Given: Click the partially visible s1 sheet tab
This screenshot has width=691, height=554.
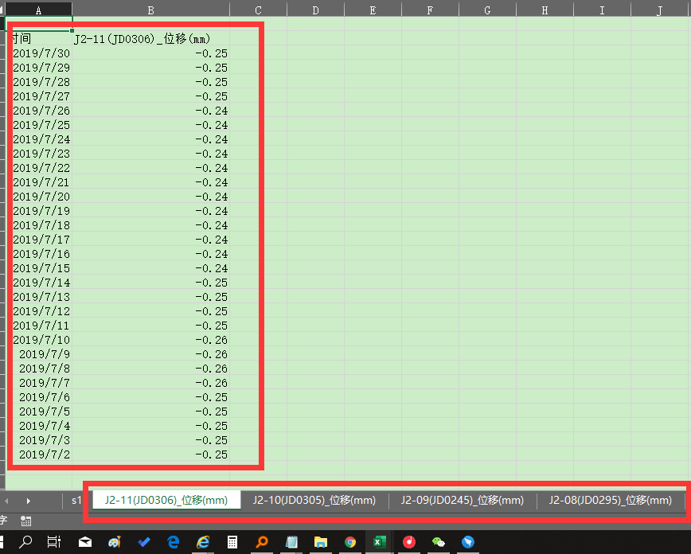Looking at the screenshot, I should [x=77, y=501].
